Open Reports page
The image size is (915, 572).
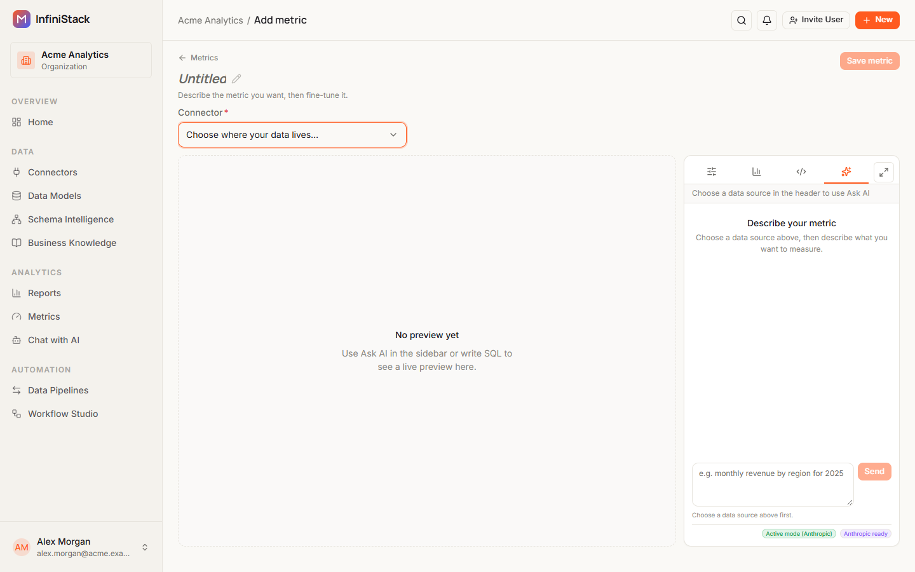81,293
